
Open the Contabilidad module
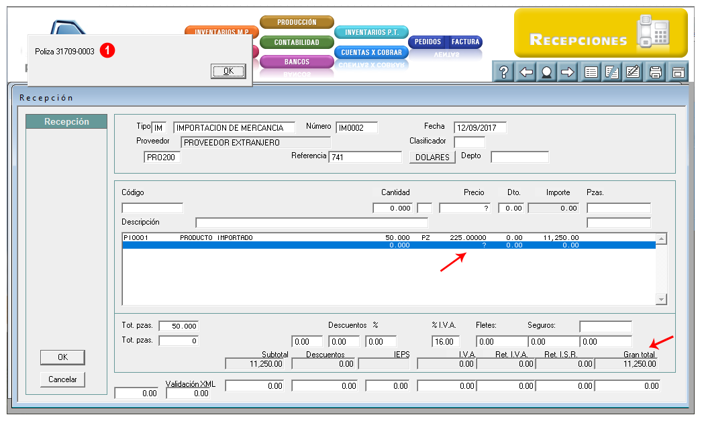click(297, 42)
